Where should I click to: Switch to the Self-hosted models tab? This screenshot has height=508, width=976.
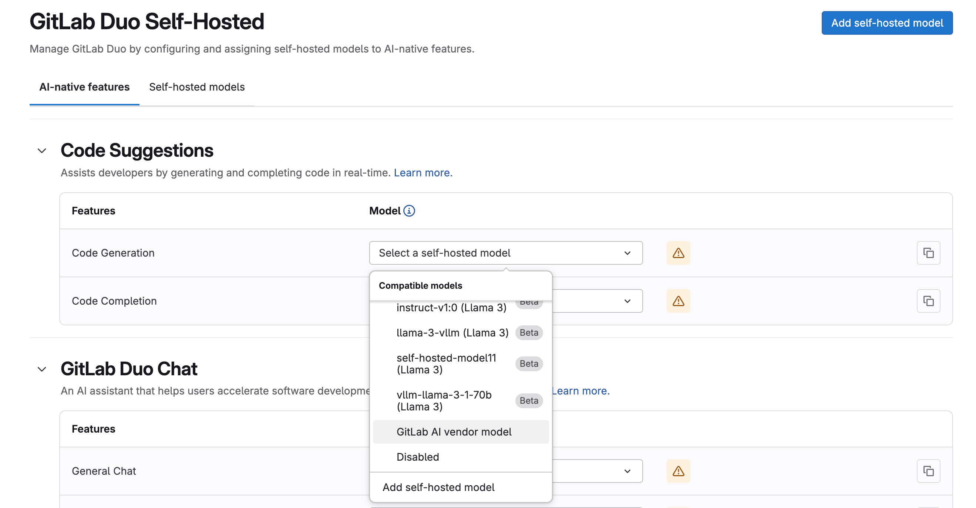[x=196, y=87]
